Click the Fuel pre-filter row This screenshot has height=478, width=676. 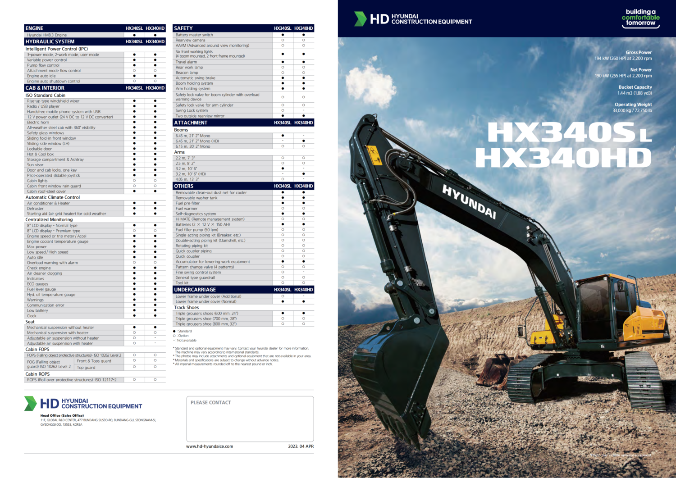point(243,203)
